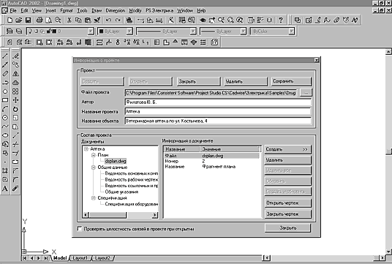This screenshot has height=264, width=392.
Task: Select the Text tool marked A
Action: pos(5,188)
